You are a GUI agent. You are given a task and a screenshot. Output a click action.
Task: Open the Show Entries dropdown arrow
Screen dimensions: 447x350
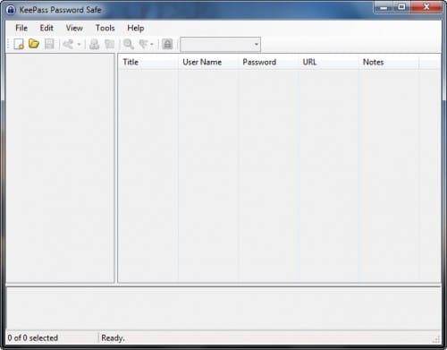click(x=152, y=45)
